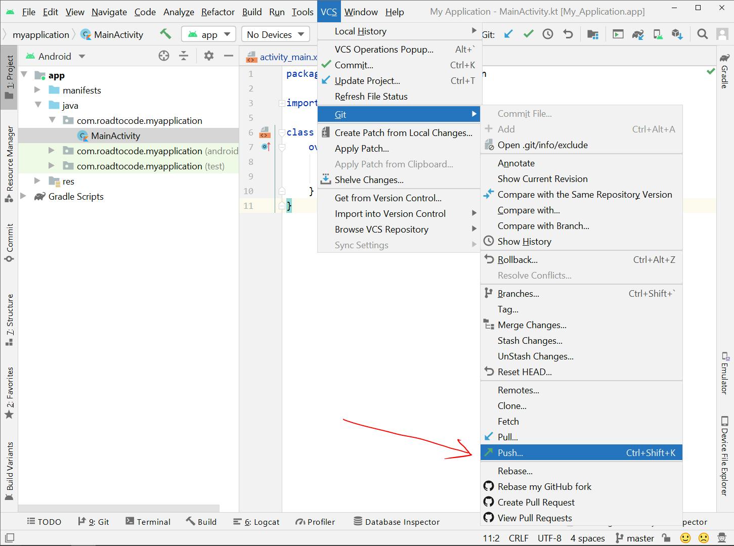Click the Collapse All icon in Project panel
The height and width of the screenshot is (546, 734).
[184, 56]
